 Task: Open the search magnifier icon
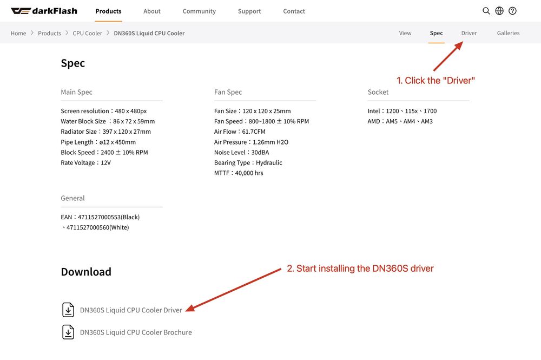(x=486, y=11)
